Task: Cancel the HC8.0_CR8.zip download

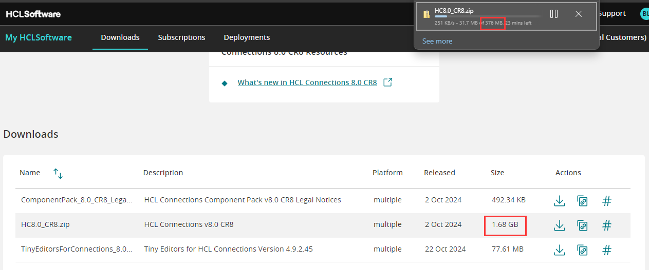Action: click(579, 14)
